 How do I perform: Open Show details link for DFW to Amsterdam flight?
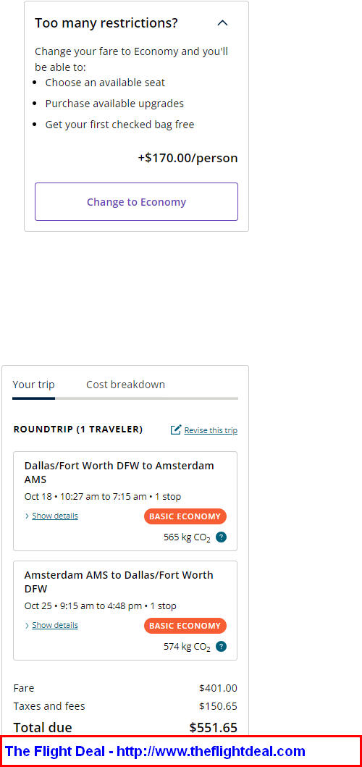coord(55,516)
